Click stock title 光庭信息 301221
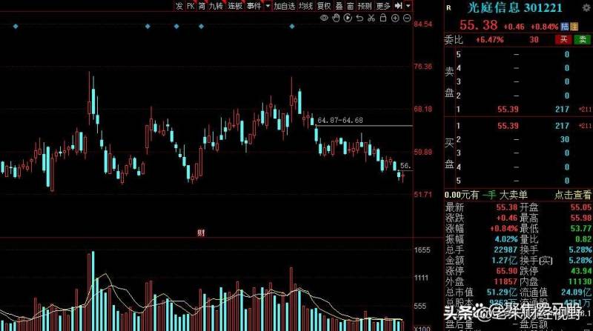Image resolution: width=593 pixels, height=331 pixels. [x=514, y=7]
